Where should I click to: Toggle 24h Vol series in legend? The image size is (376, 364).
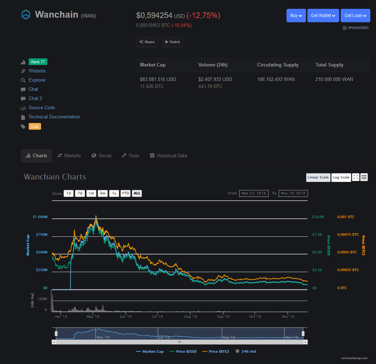pos(246,352)
